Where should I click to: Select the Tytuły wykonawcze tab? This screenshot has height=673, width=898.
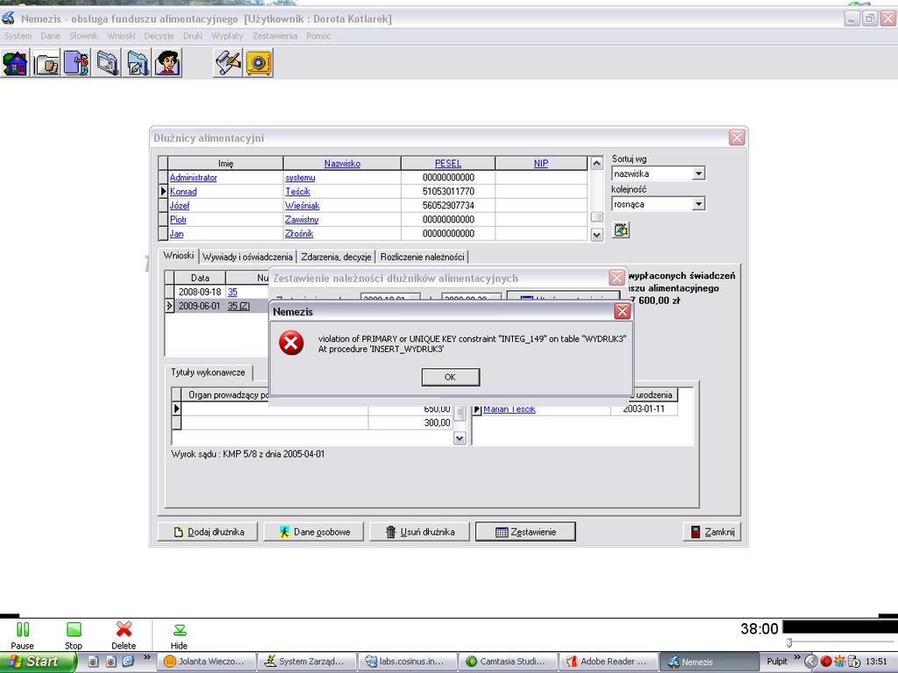coord(208,372)
